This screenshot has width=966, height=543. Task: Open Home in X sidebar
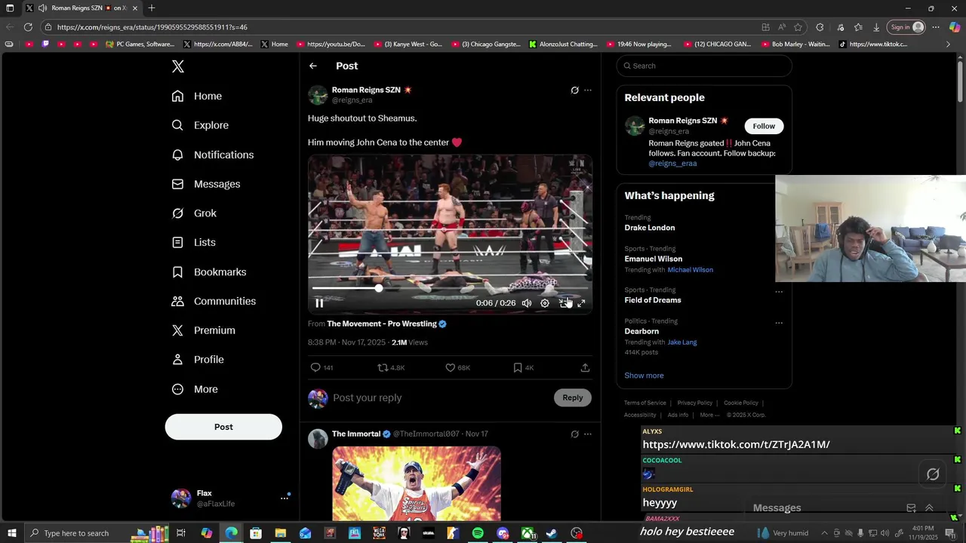click(x=196, y=96)
